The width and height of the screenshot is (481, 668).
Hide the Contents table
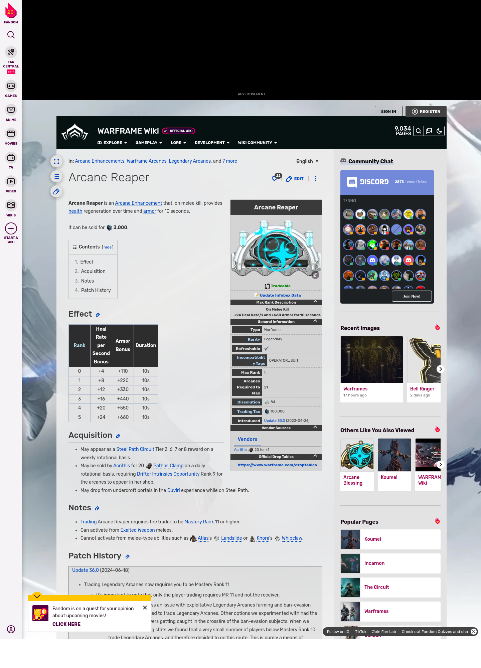(108, 247)
